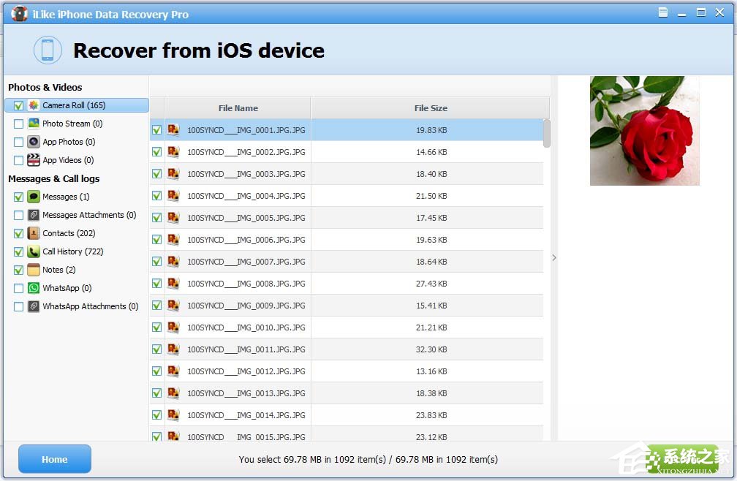
Task: Collapse the Messages & Call logs section
Action: coord(54,178)
